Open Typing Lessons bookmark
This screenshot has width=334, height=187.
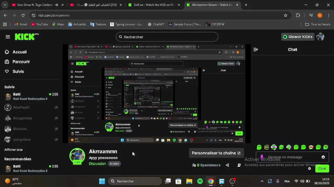[127, 24]
